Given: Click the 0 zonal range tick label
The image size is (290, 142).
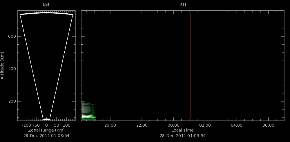Looking at the screenshot, I should click(46, 125).
